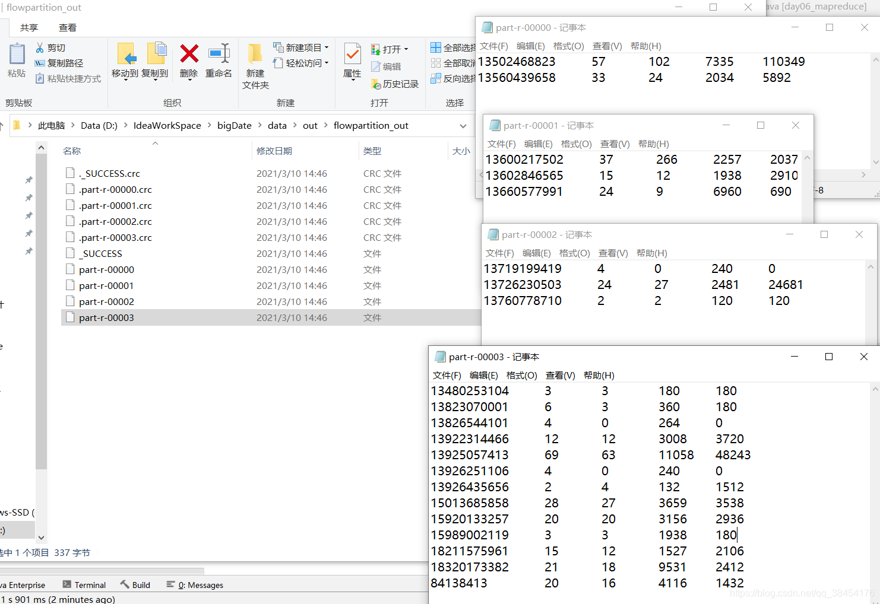
Task: Expand chevron after IdeaWorkSpace in path
Action: click(x=210, y=125)
